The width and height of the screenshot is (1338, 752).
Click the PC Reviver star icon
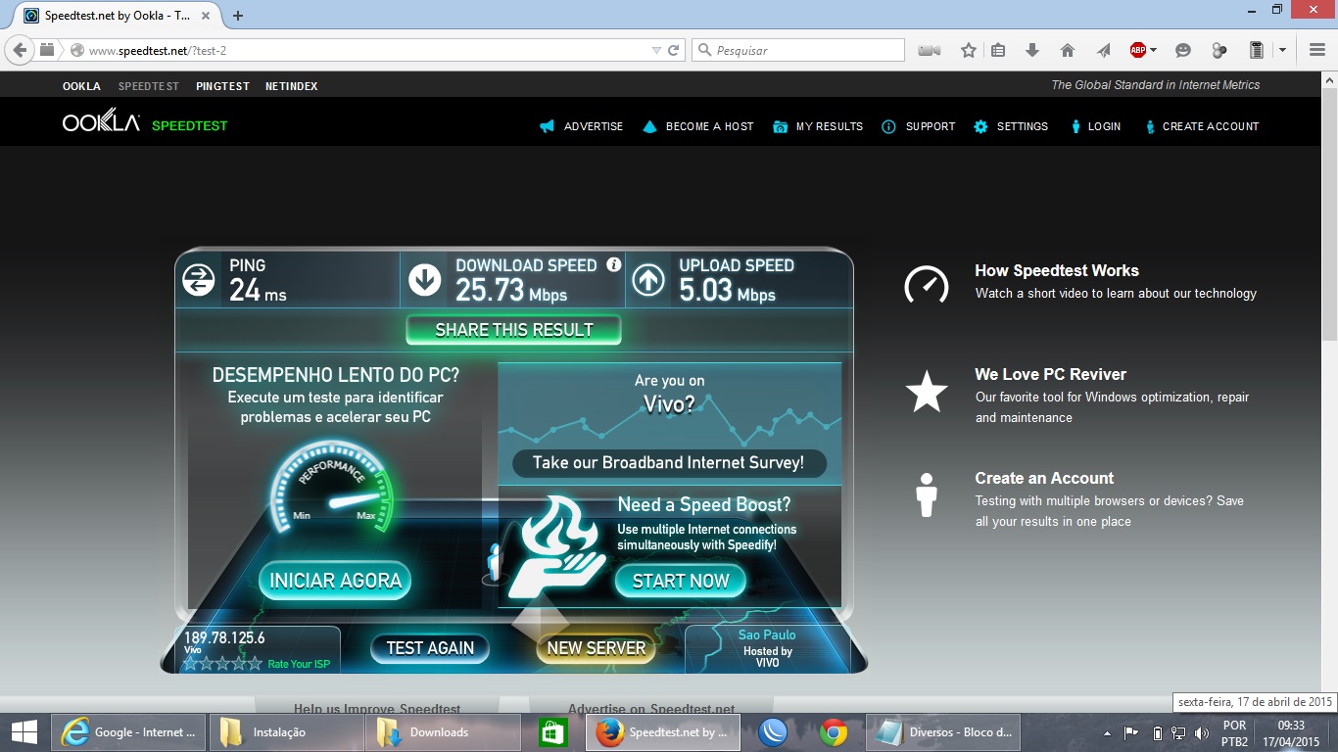[x=926, y=391]
